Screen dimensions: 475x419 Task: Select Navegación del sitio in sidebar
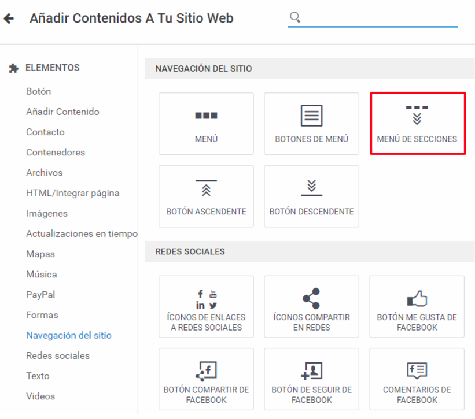tap(69, 335)
